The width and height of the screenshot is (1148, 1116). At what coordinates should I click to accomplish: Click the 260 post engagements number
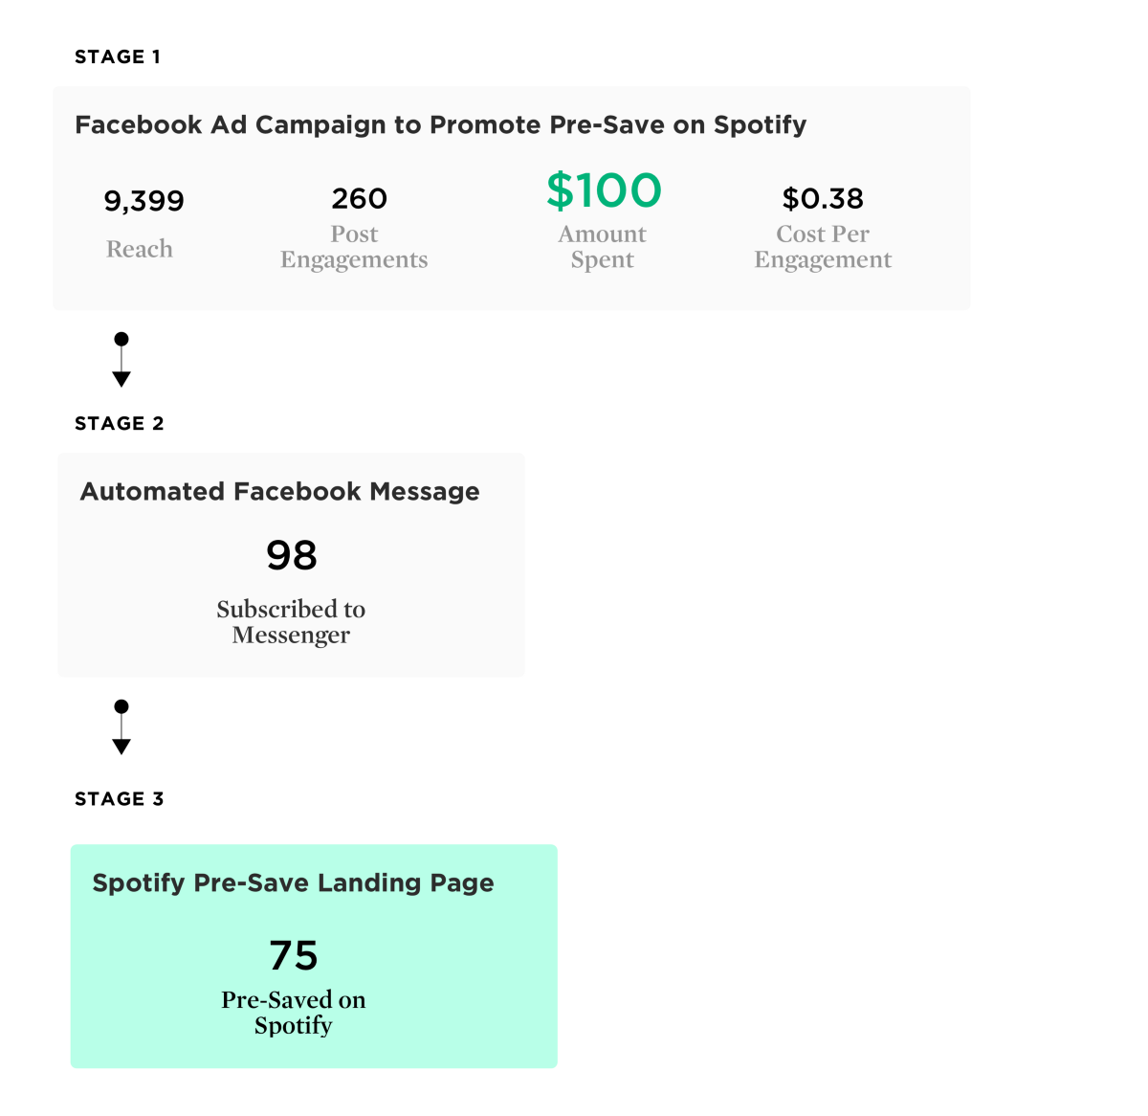point(359,199)
